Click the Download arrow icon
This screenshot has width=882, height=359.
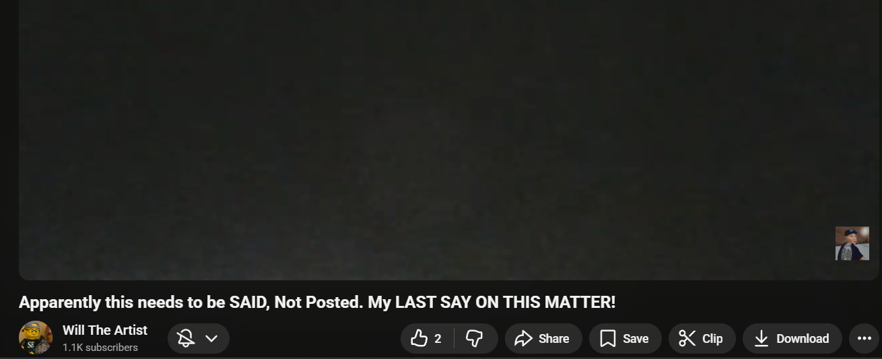tap(761, 339)
